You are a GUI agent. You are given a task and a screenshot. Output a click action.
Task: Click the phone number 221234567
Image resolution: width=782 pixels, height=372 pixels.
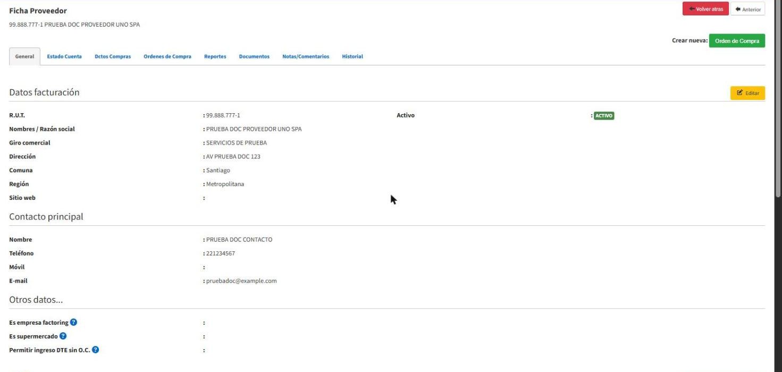pyautogui.click(x=221, y=253)
